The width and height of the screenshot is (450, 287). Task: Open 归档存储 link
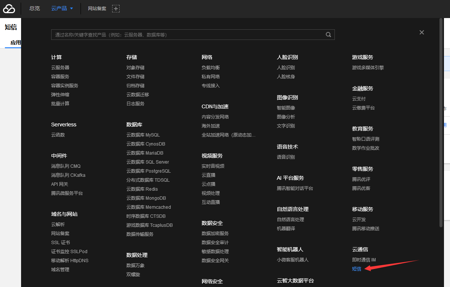tap(135, 86)
